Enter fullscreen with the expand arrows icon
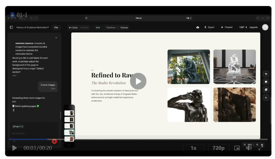275x159 pixels. (x=261, y=148)
